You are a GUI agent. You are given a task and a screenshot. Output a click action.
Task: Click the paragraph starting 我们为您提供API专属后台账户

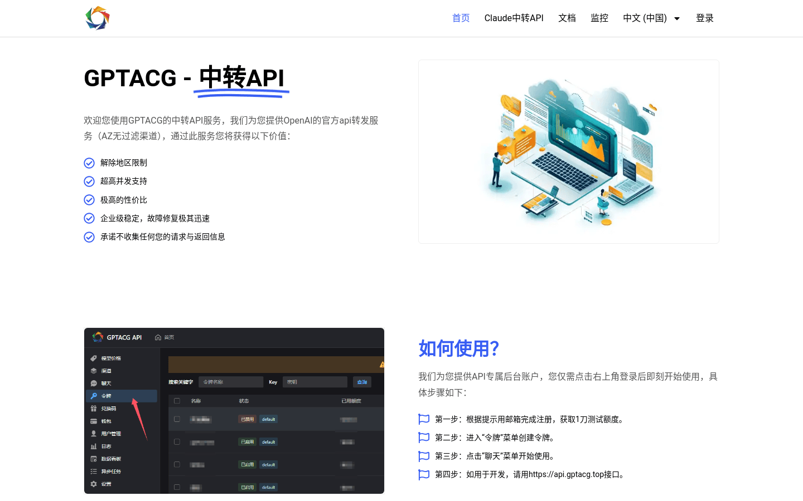point(568,385)
